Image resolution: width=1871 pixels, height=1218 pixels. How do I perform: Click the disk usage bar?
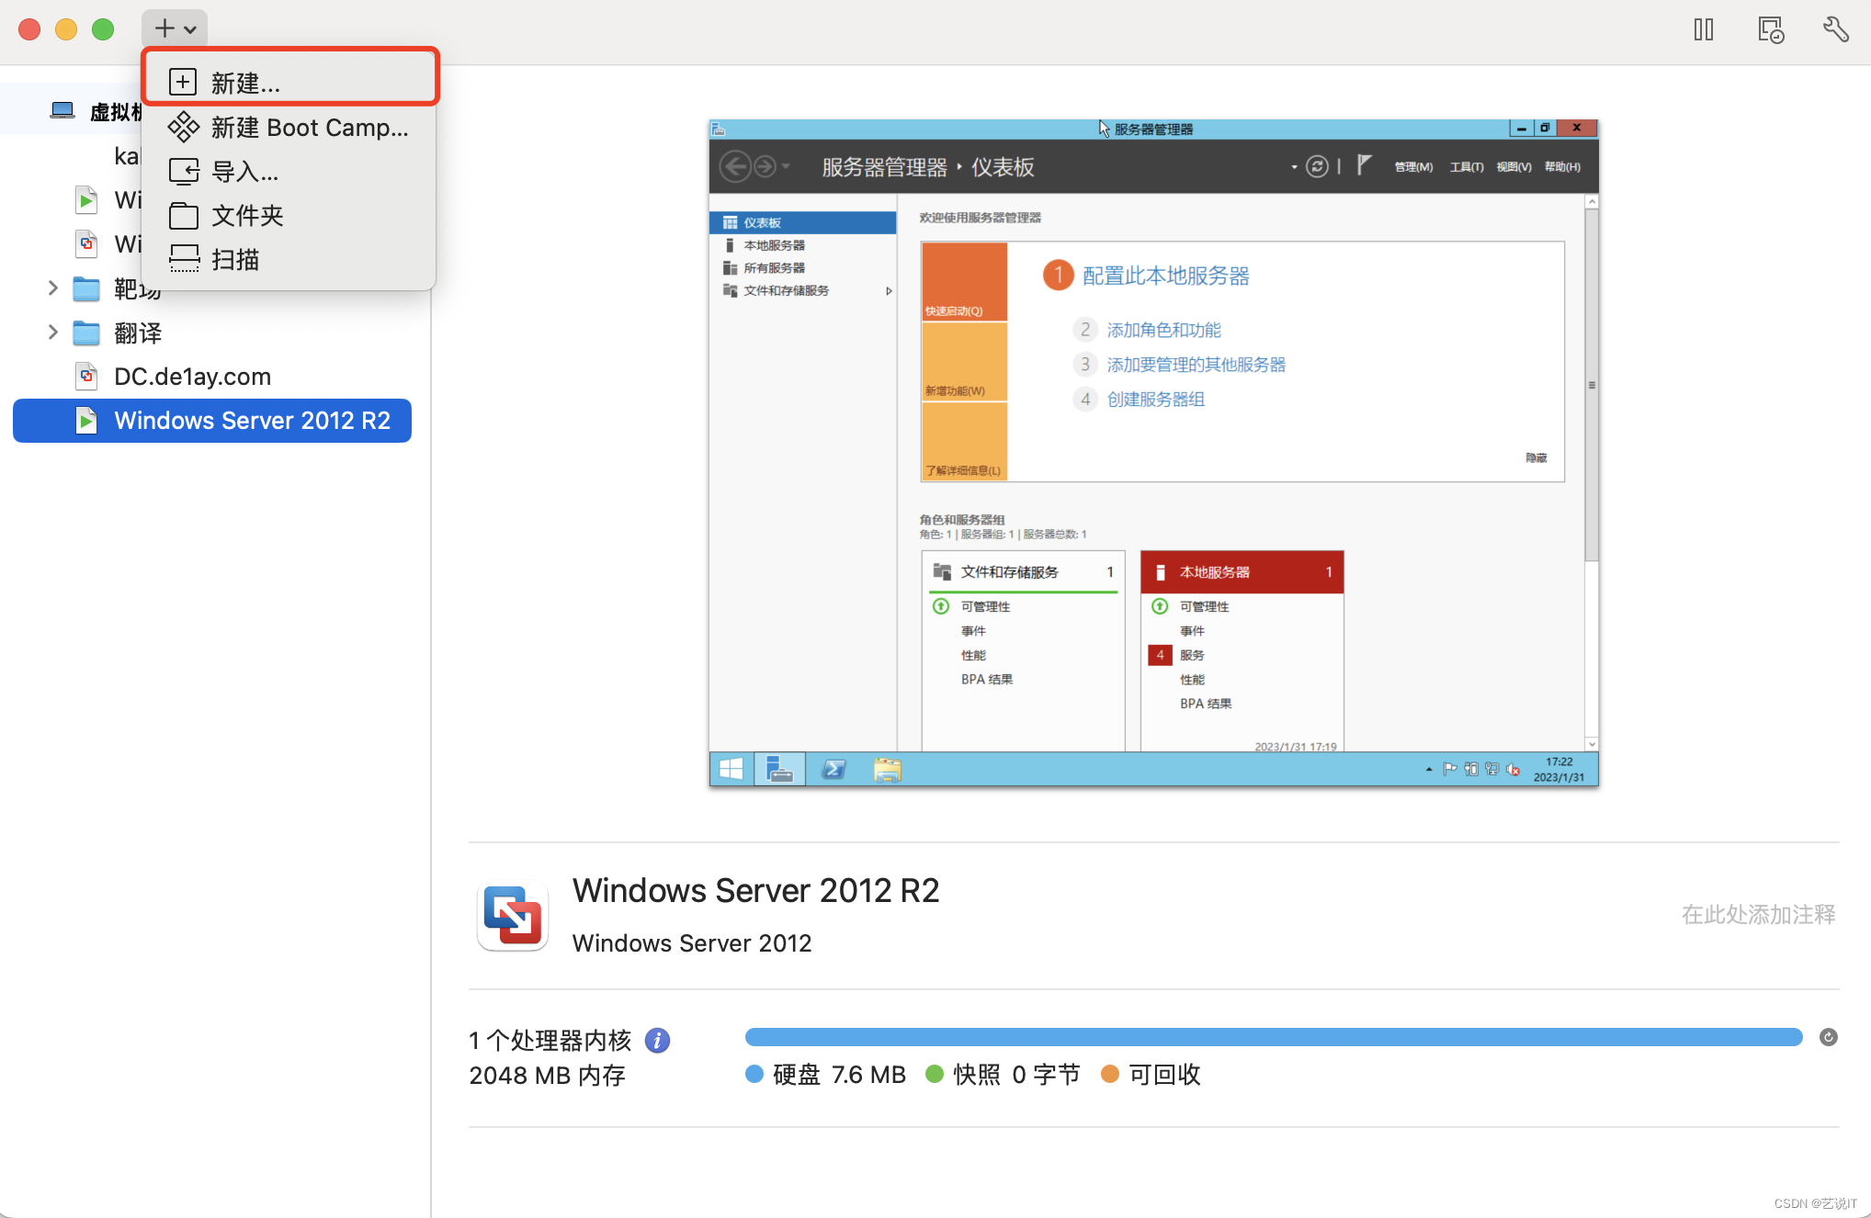[1274, 1037]
